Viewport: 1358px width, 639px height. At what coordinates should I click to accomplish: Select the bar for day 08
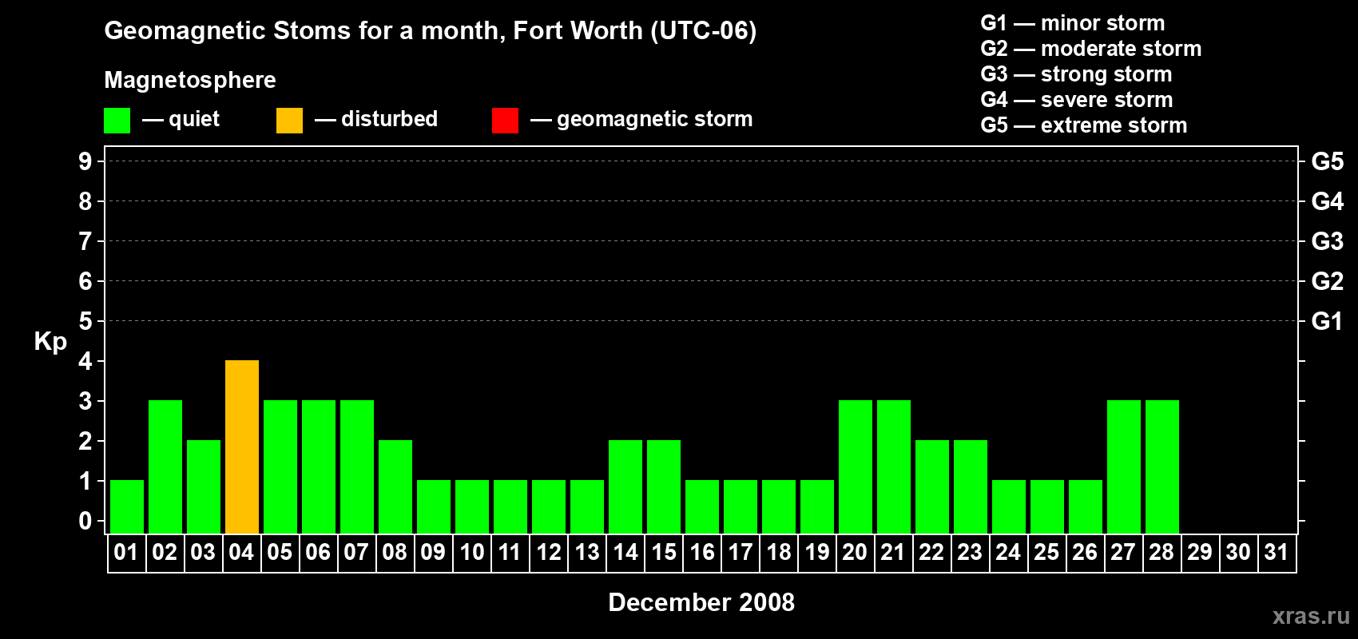(395, 487)
